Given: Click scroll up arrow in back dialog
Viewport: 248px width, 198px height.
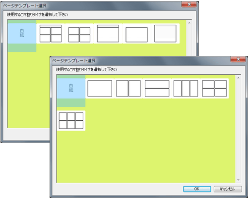Looking at the screenshot, I should pyautogui.click(x=189, y=23).
